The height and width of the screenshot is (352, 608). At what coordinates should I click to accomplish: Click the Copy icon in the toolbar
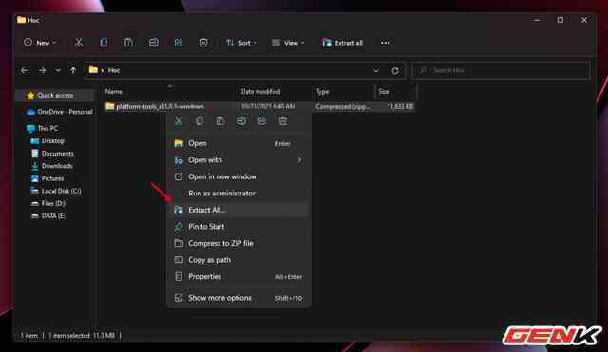point(104,43)
